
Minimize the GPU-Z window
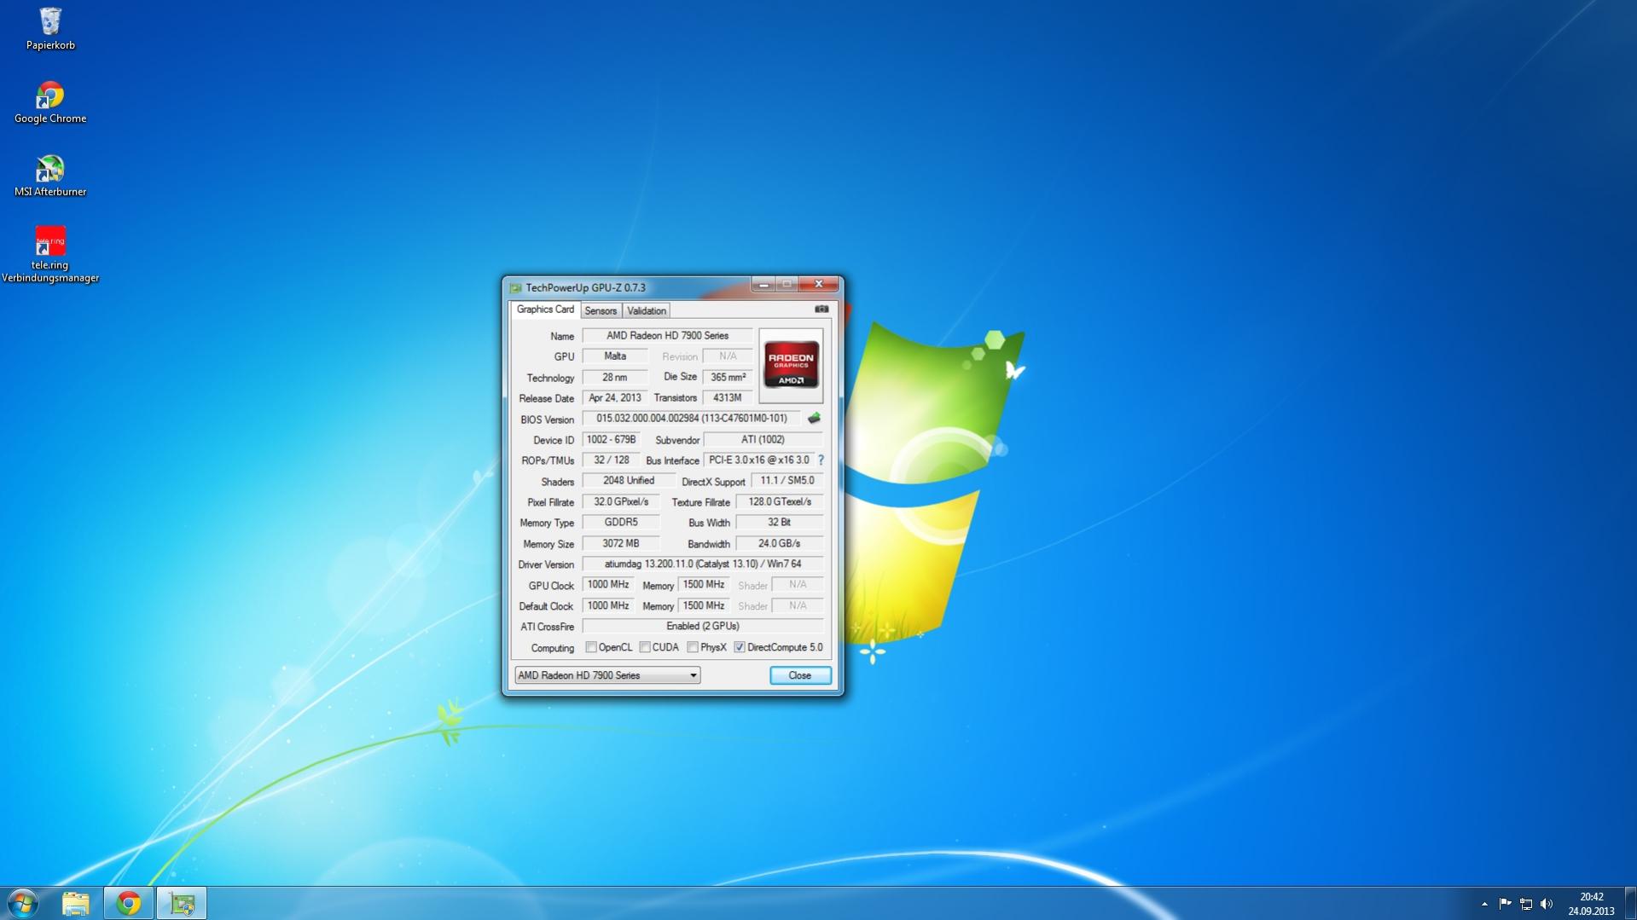pyautogui.click(x=763, y=285)
